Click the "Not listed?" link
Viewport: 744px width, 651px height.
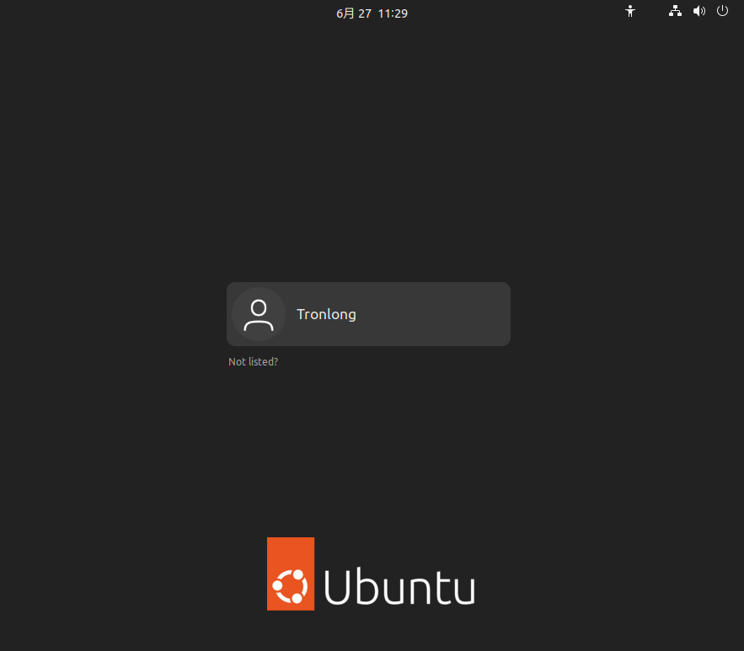[254, 362]
